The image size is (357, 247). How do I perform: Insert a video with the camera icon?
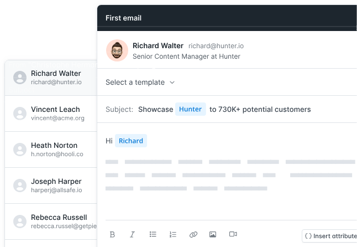coord(233,234)
